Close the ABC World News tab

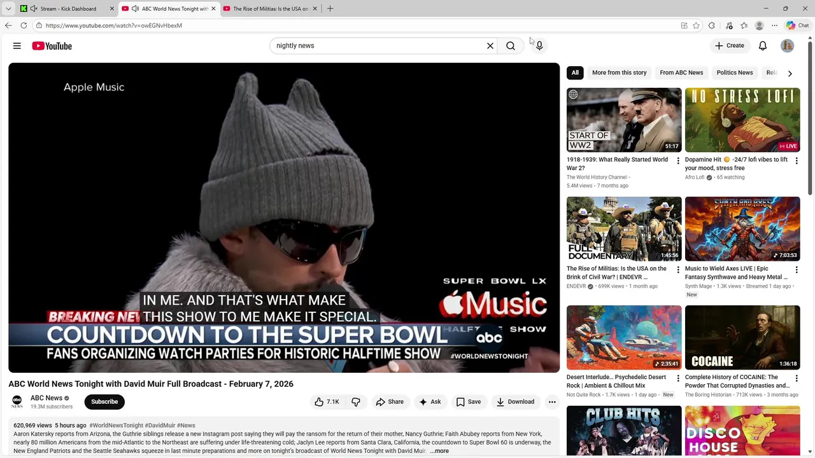click(x=213, y=8)
